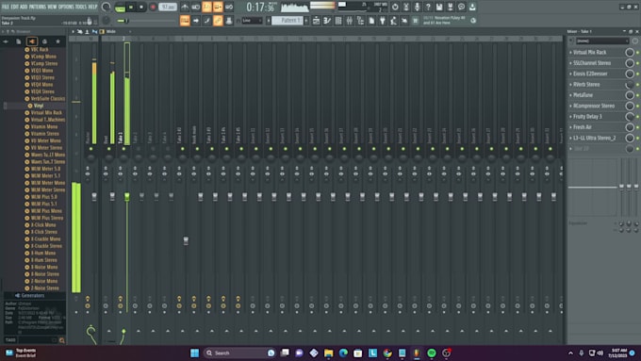Click the Take 1 track volume fader

click(127, 197)
